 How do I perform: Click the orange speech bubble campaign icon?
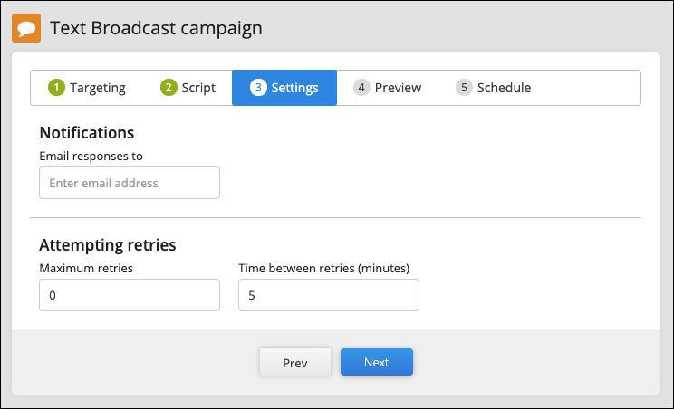(26, 28)
